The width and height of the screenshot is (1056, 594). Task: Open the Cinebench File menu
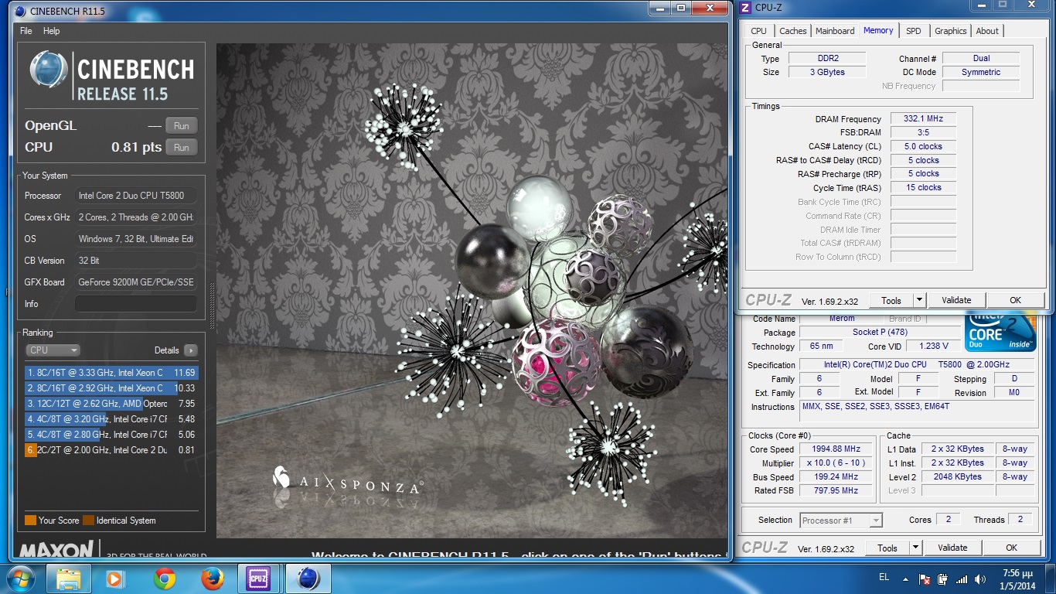[x=26, y=31]
